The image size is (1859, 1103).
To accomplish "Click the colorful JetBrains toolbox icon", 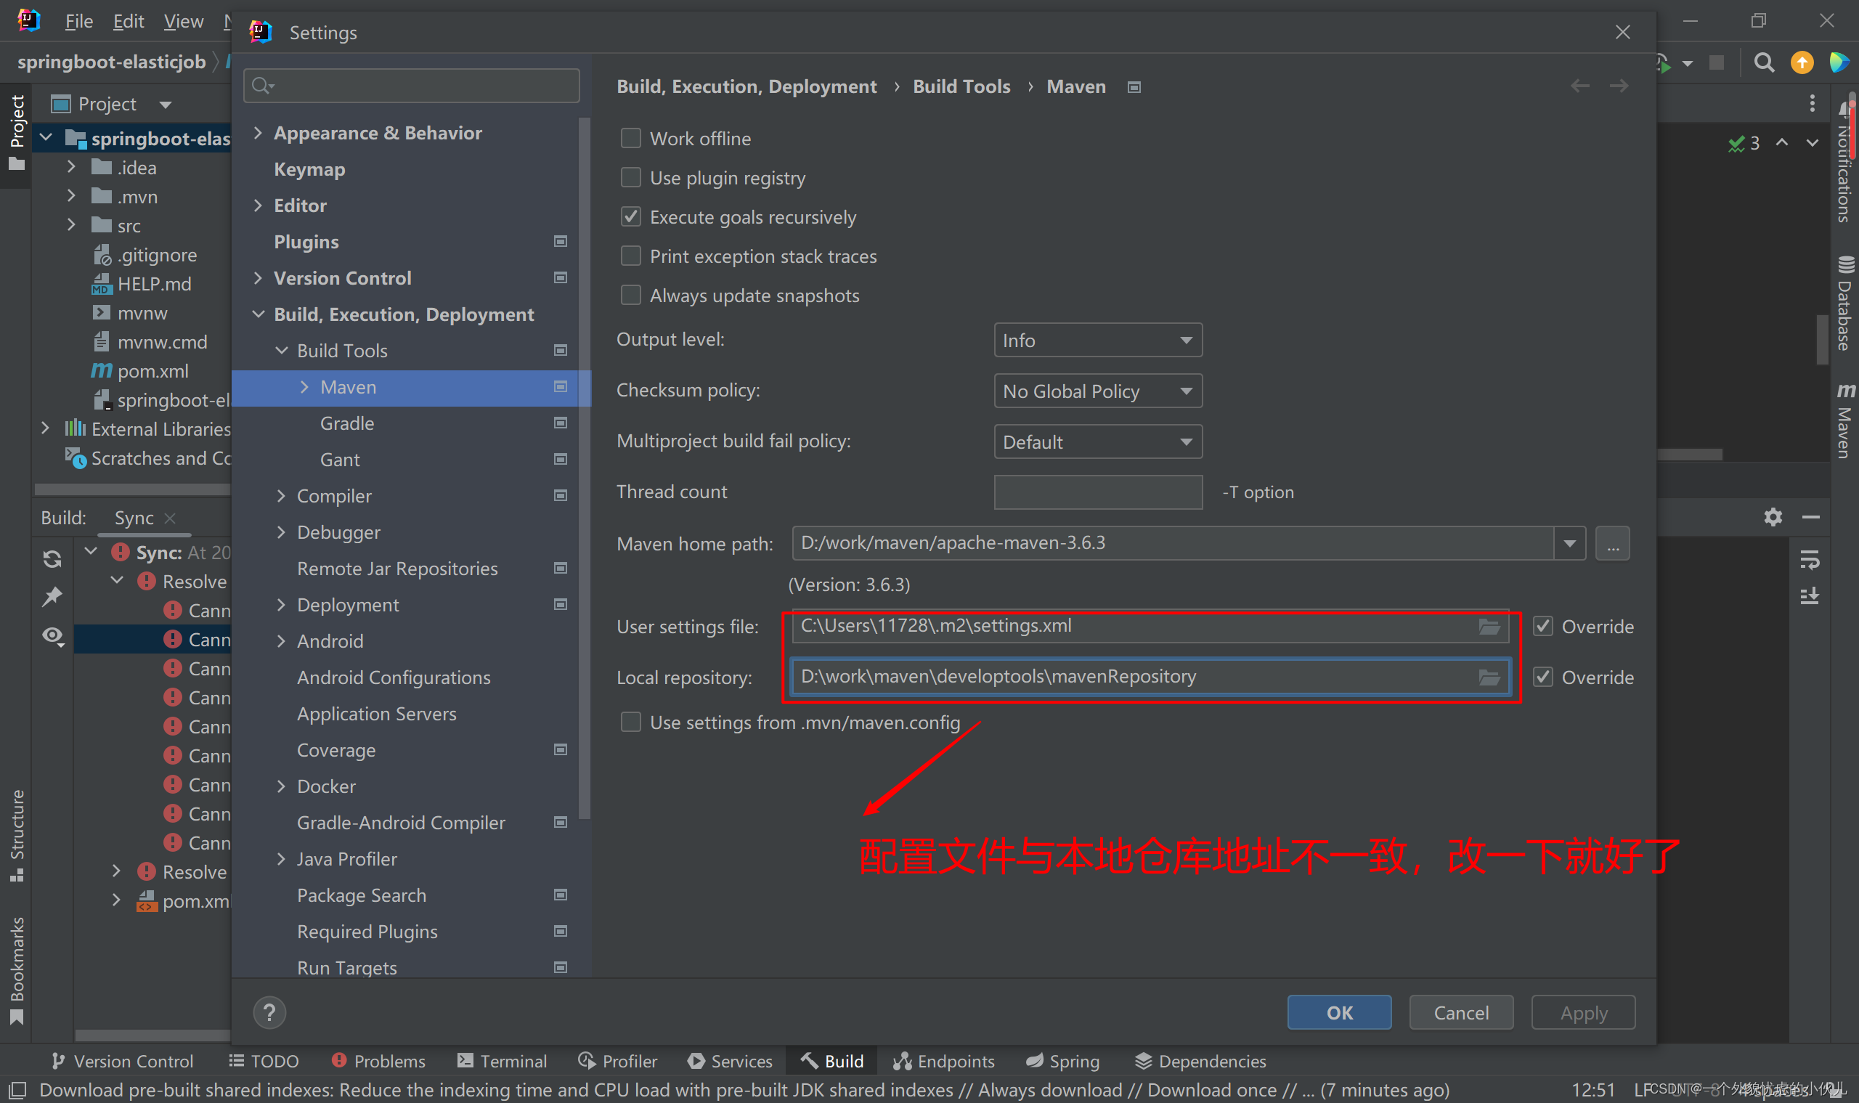I will (1839, 63).
